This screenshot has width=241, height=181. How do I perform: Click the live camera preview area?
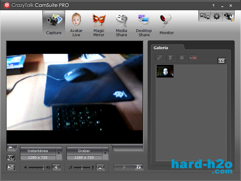pyautogui.click(x=75, y=92)
